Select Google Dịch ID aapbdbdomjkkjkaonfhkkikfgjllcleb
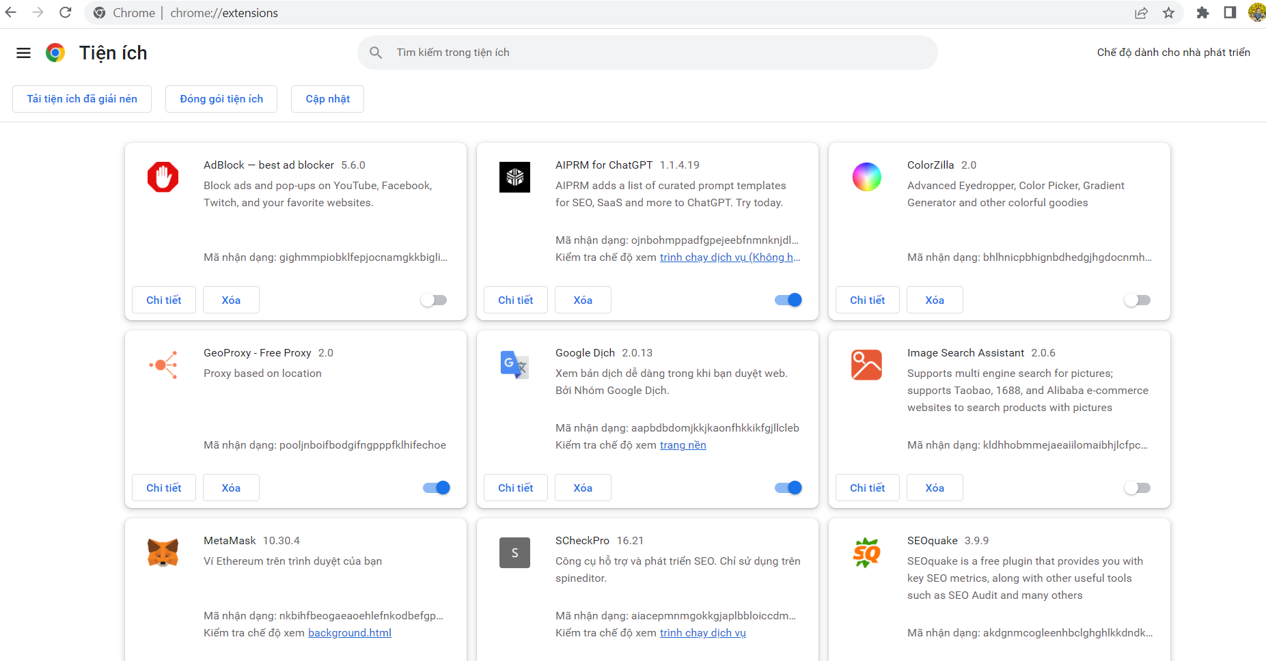Screen dimensions: 1266x661 715,428
